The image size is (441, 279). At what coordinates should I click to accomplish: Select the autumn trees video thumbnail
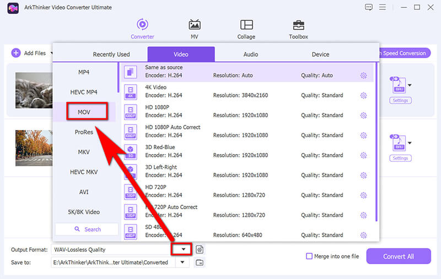click(x=34, y=148)
